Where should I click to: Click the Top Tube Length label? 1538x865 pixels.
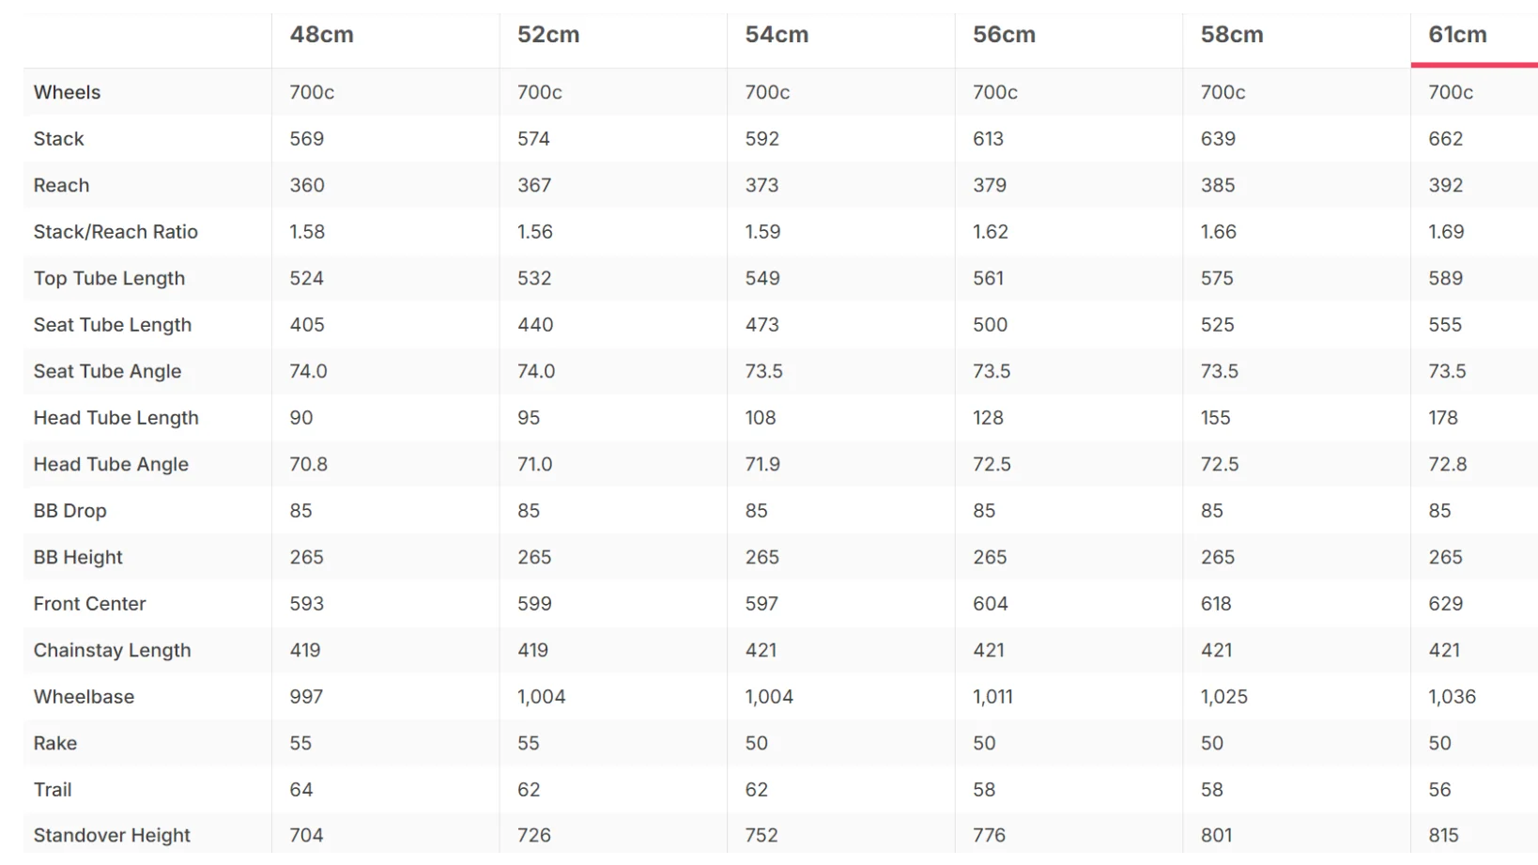(109, 279)
